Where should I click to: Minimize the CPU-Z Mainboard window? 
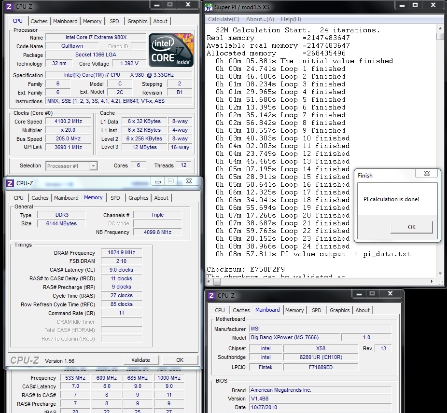click(x=359, y=293)
